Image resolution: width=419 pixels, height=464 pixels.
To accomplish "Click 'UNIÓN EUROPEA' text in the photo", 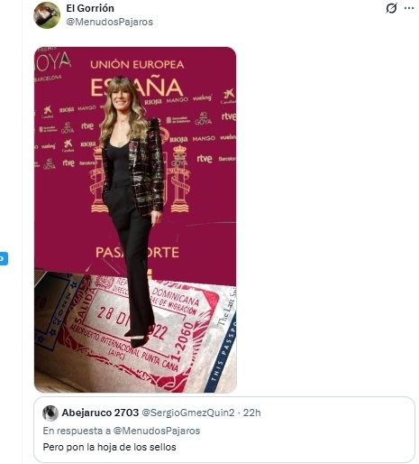I will [x=137, y=64].
